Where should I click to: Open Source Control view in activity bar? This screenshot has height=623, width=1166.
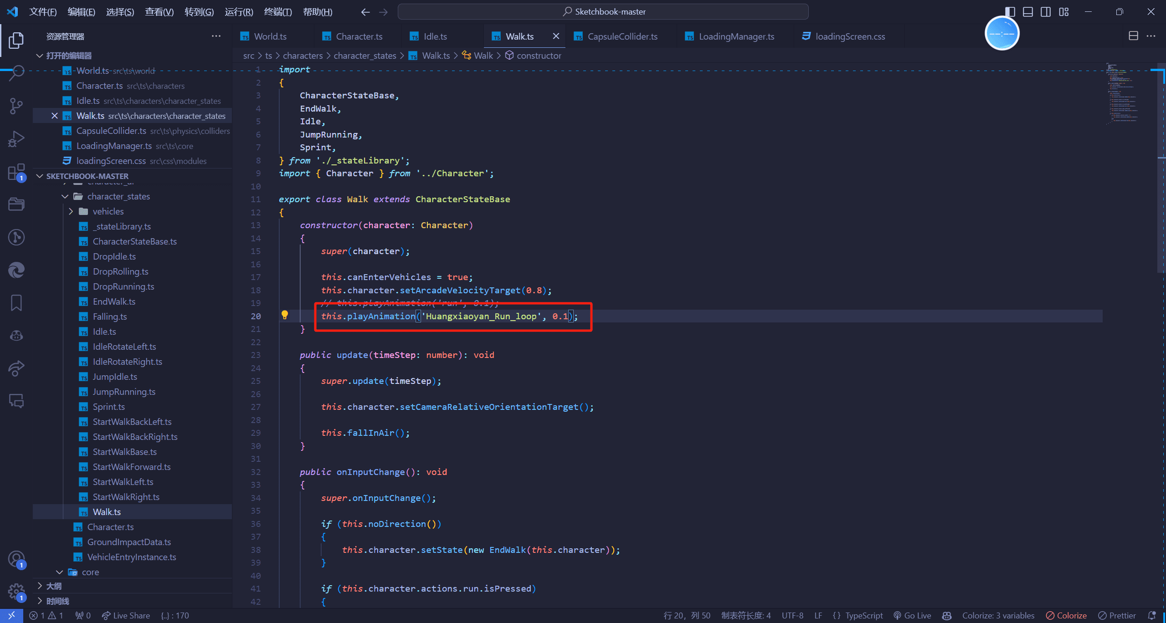[x=16, y=106]
